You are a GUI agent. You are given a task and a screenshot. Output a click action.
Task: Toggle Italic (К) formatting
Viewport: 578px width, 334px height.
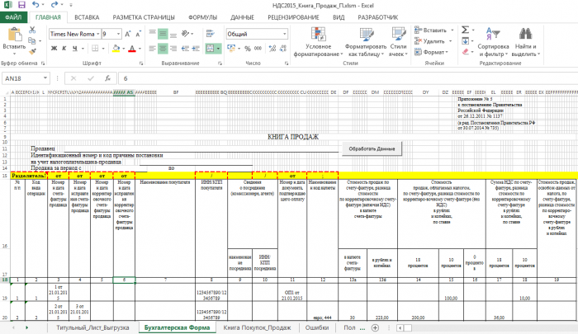pos(64,48)
